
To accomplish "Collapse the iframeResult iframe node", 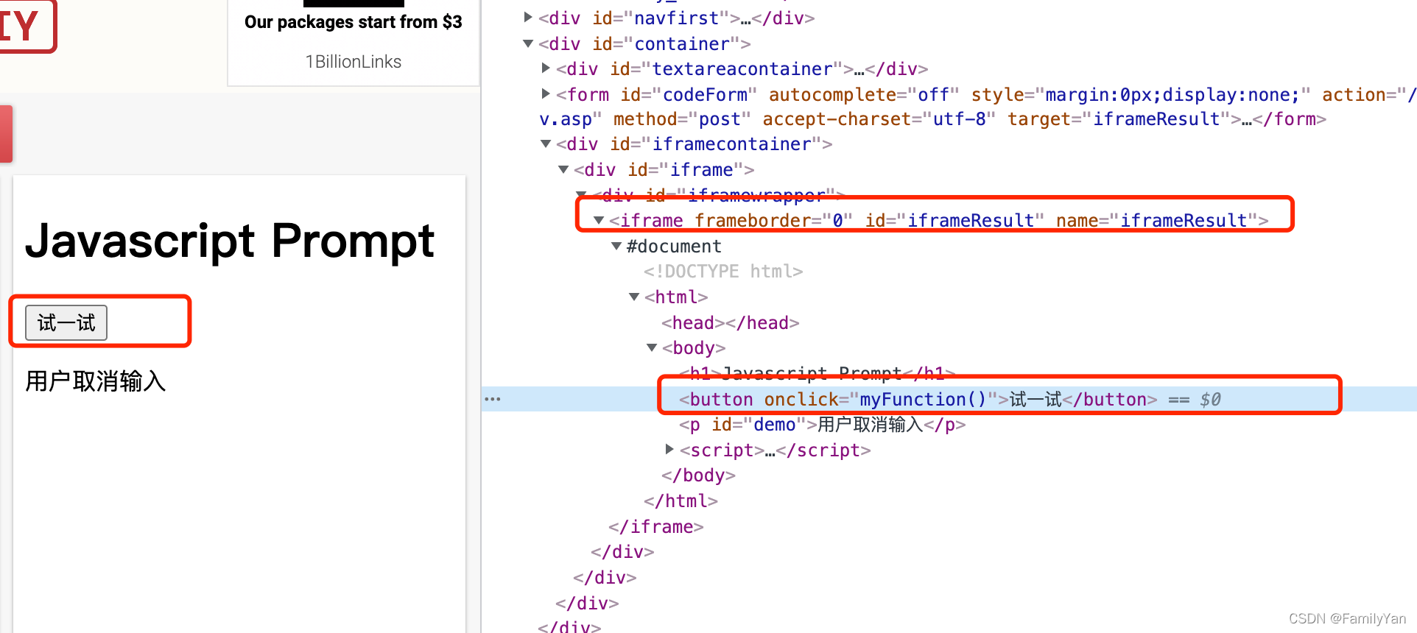I will pos(599,220).
